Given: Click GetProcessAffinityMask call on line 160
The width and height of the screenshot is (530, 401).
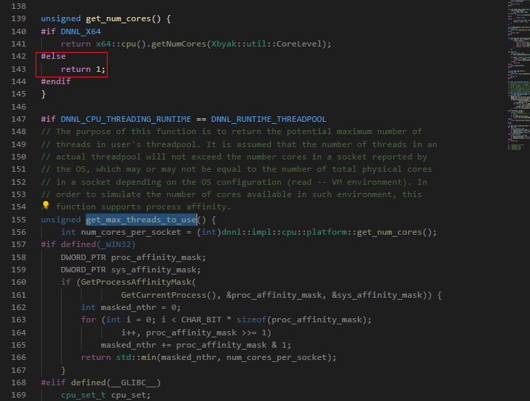Looking at the screenshot, I should click(136, 282).
